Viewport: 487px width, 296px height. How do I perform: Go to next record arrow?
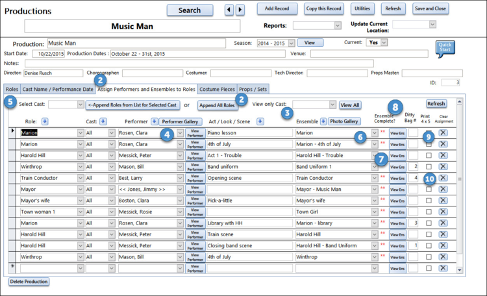(x=240, y=10)
